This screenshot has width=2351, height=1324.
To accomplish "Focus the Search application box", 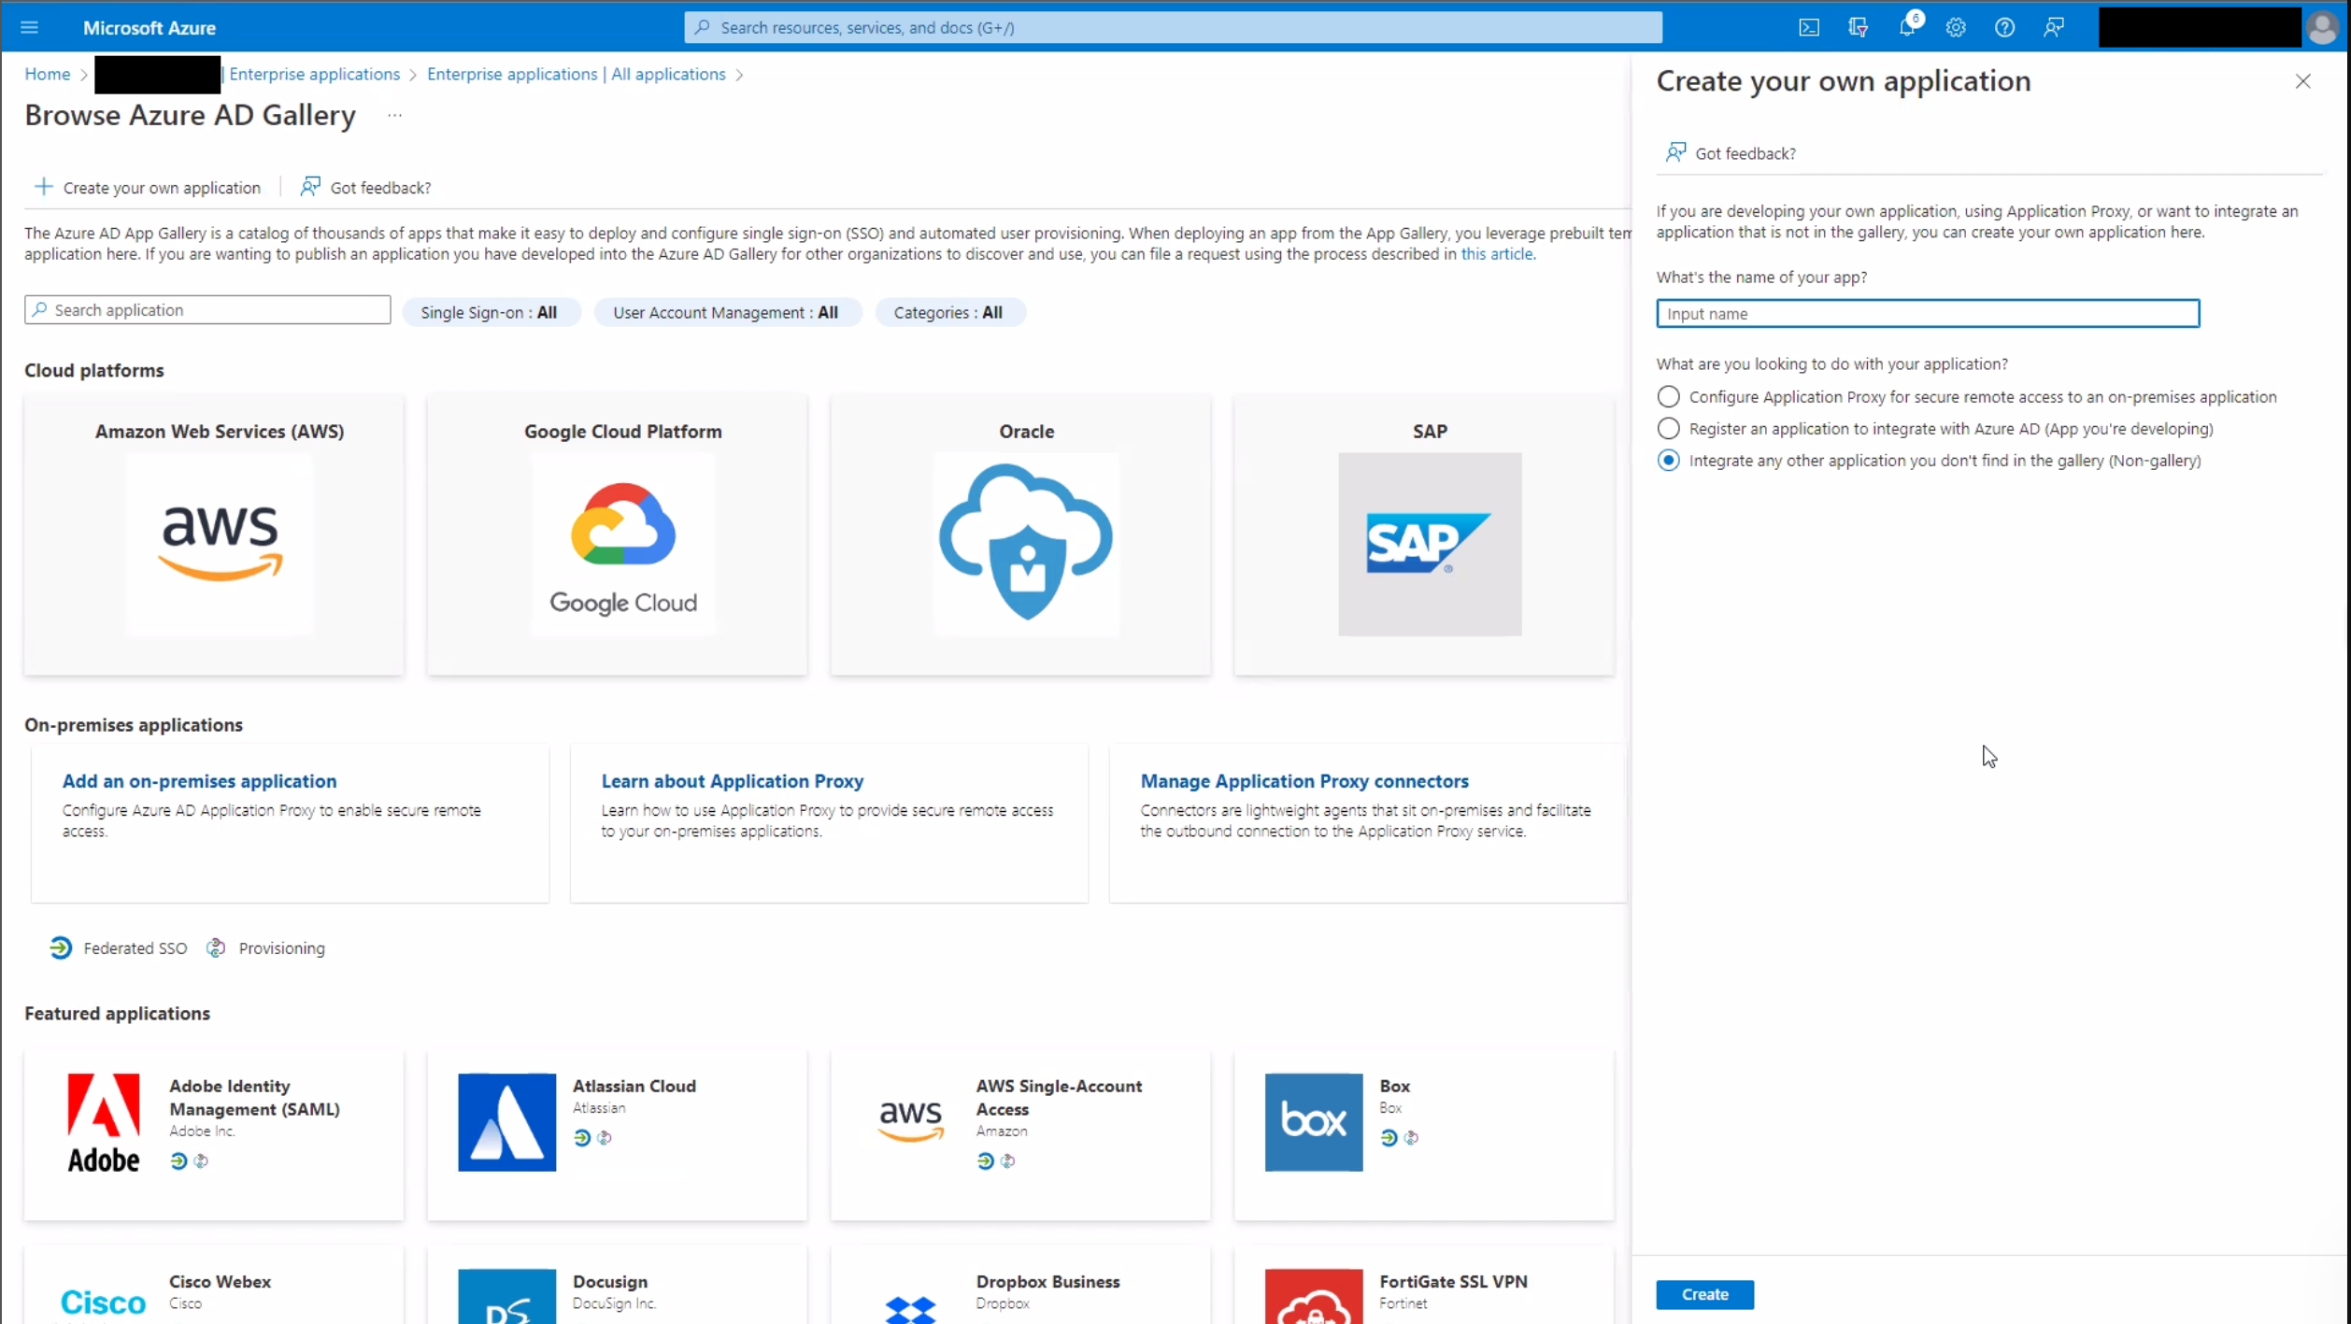I will pyautogui.click(x=207, y=309).
